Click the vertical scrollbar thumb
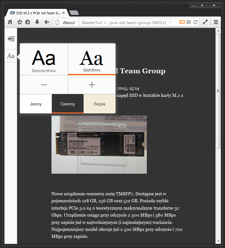225x248 pixels. pos(218,91)
